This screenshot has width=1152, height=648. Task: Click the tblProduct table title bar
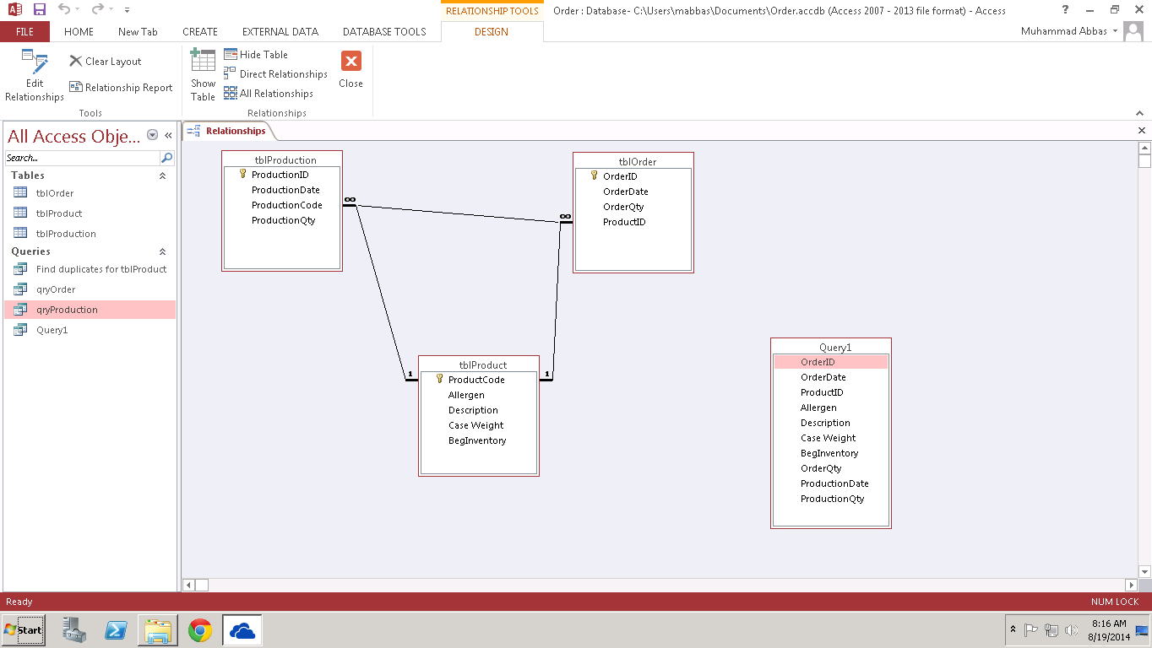479,364
